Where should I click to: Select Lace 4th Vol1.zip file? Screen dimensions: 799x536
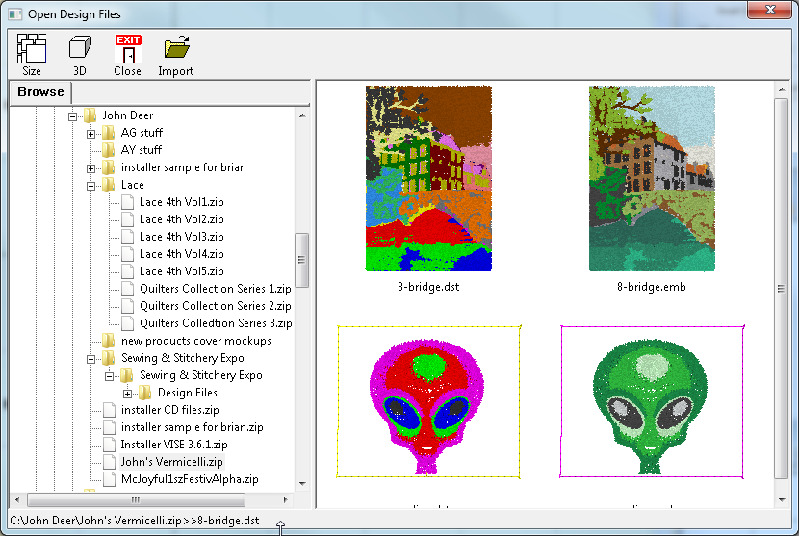click(181, 202)
